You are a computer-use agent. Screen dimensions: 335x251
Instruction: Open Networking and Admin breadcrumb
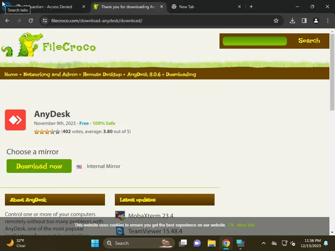(50, 74)
